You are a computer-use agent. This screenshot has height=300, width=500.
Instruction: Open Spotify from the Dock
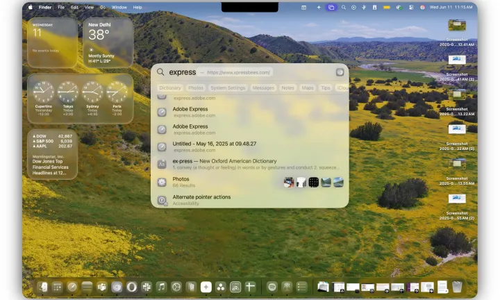click(x=272, y=287)
